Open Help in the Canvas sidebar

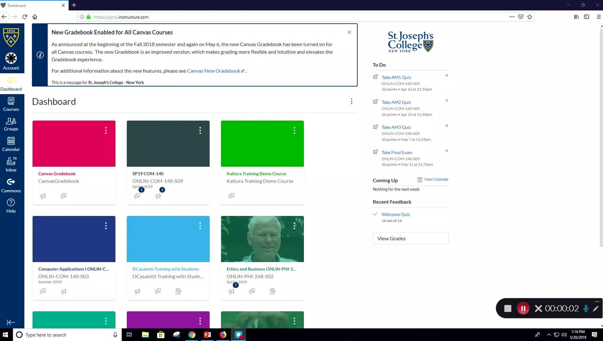click(11, 206)
